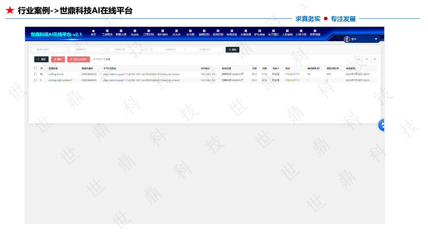Check the row checkbox for cinding-fire-v6

click(36, 74)
